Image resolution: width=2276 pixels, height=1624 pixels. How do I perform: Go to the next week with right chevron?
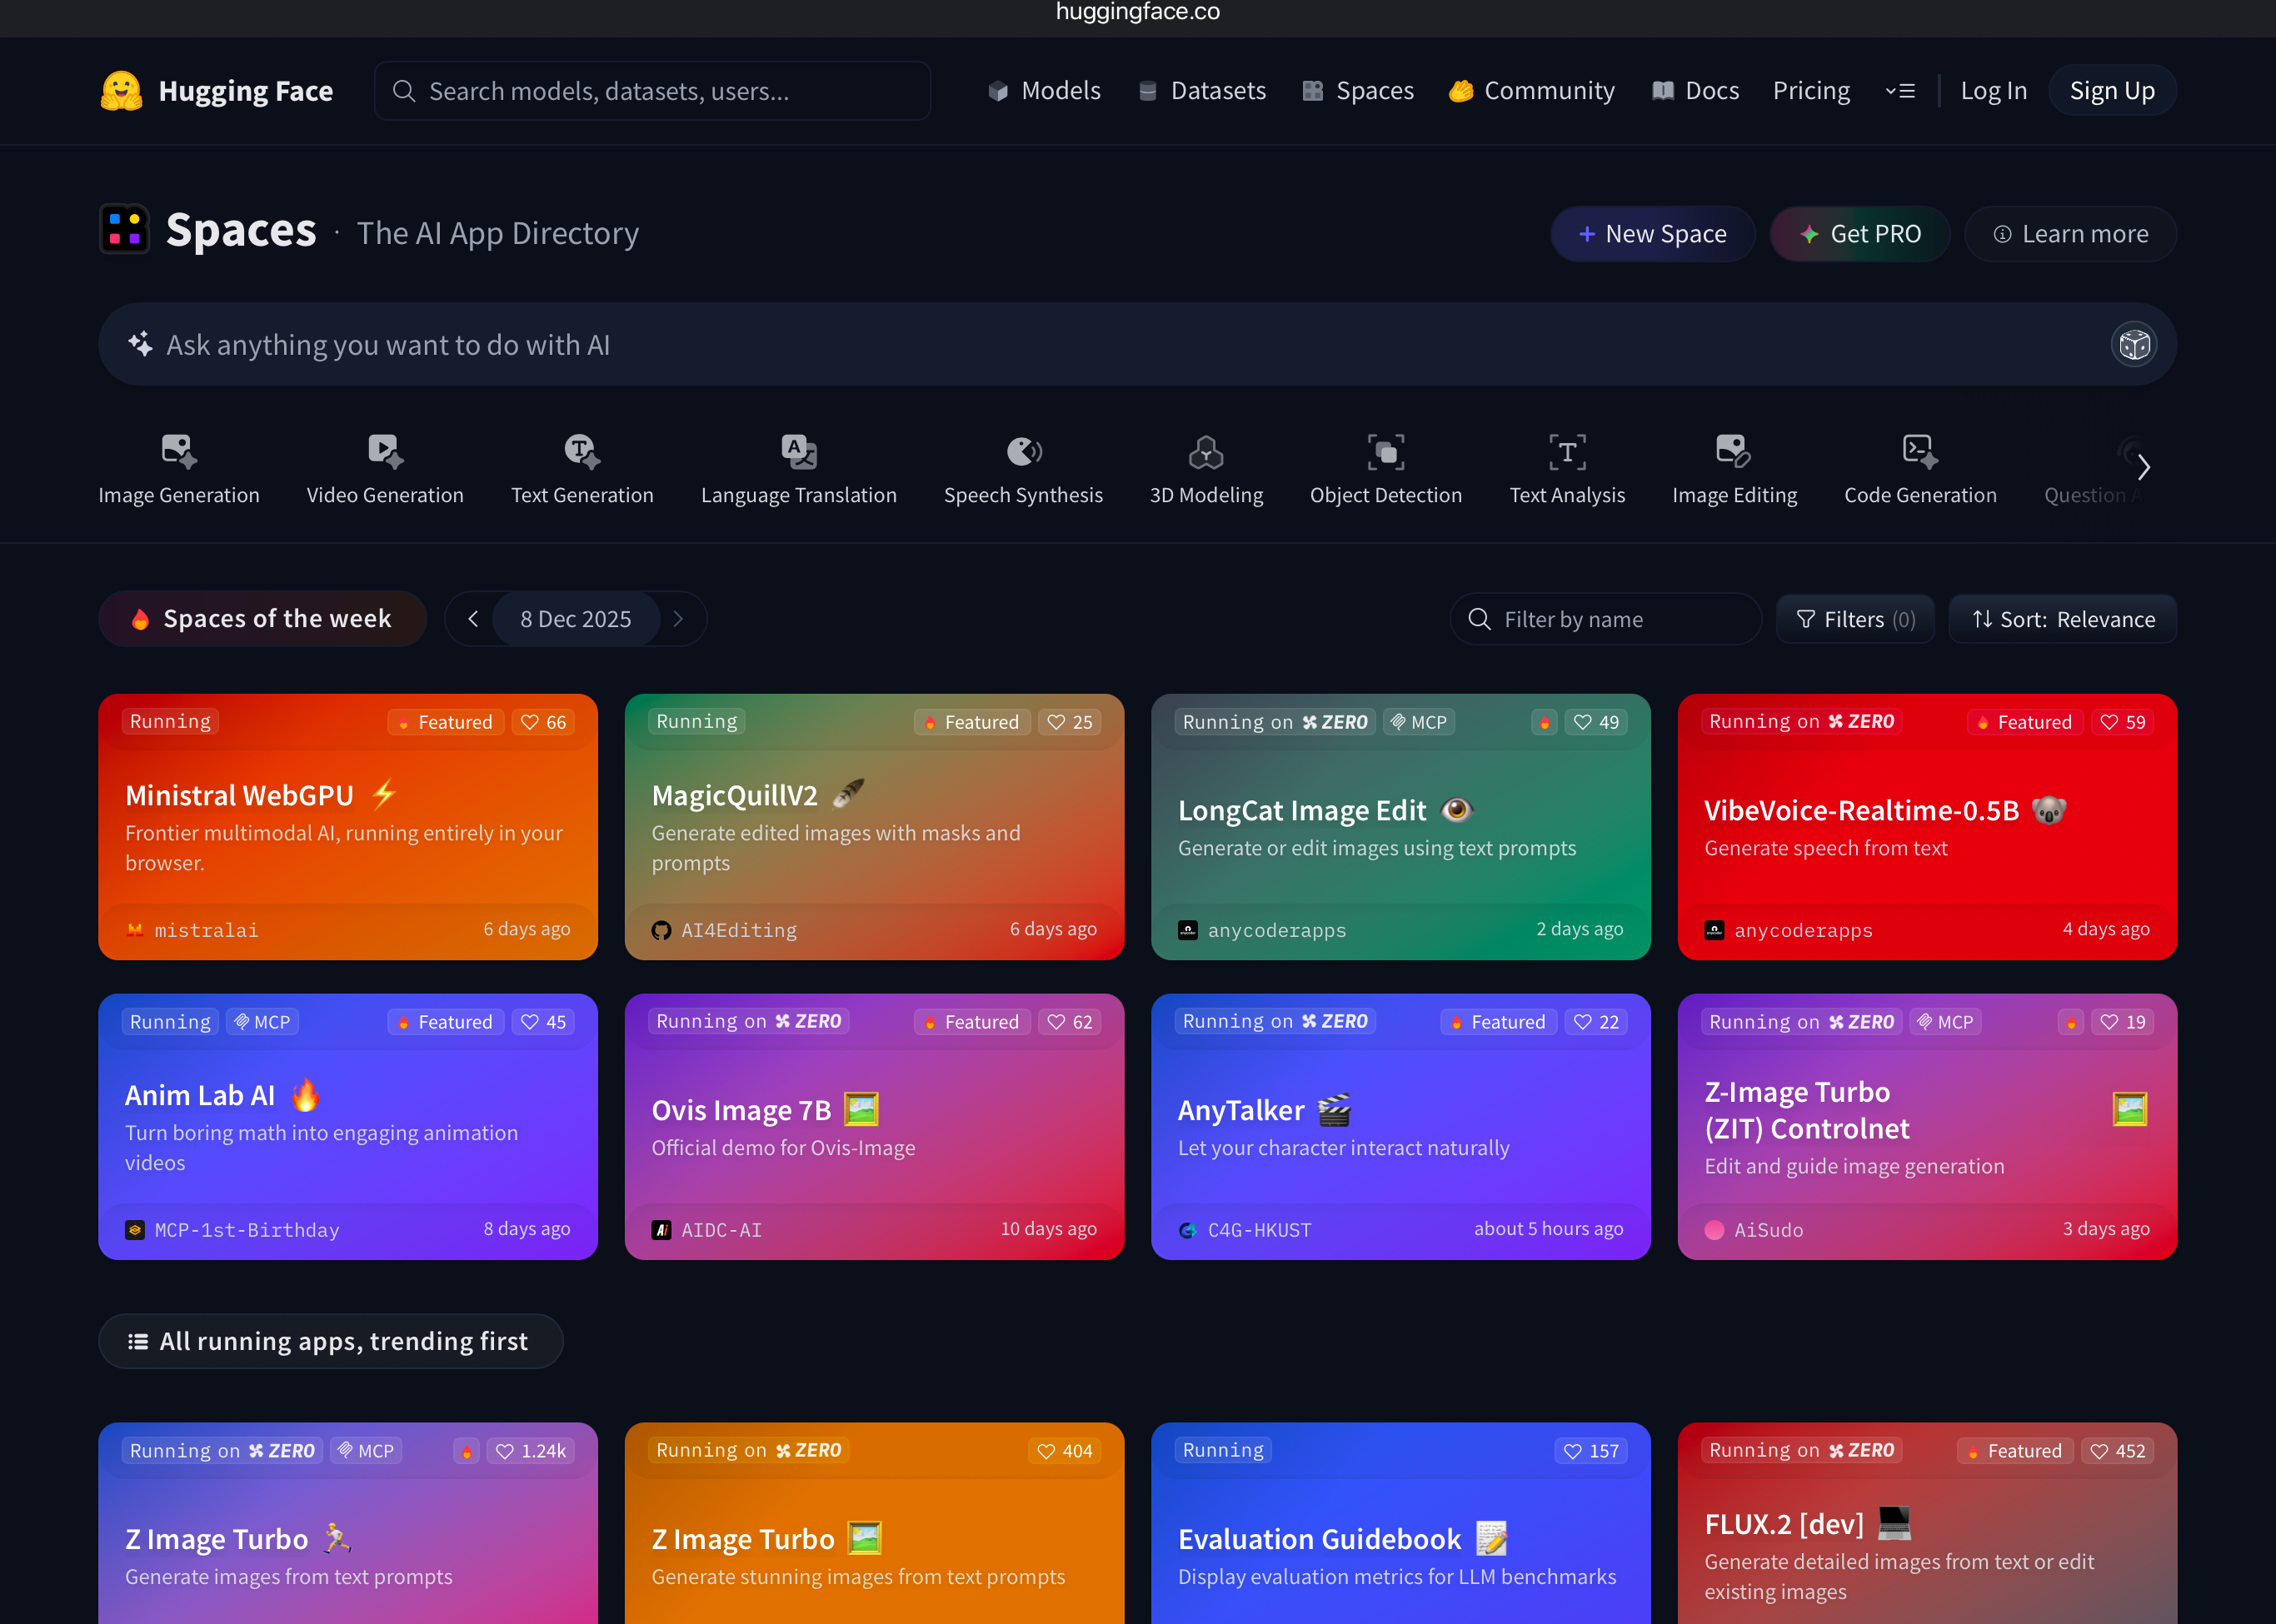coord(678,619)
